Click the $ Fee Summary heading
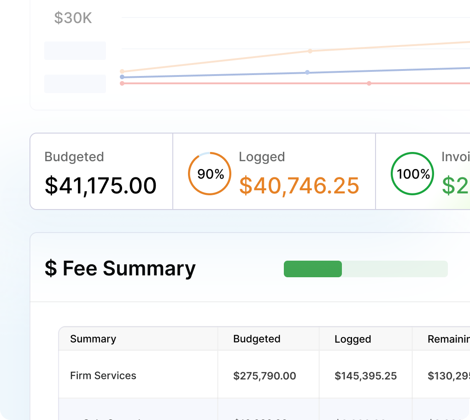The height and width of the screenshot is (420, 470). [120, 268]
